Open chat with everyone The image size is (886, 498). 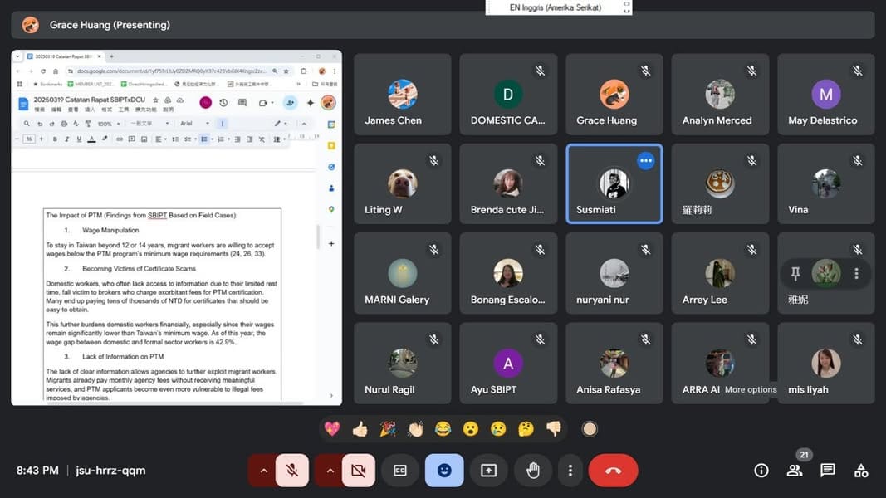828,471
